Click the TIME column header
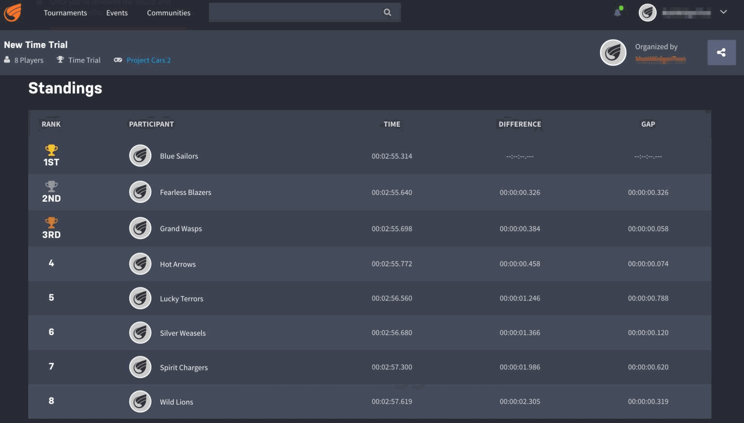Screen dimensions: 744x423 point(392,124)
